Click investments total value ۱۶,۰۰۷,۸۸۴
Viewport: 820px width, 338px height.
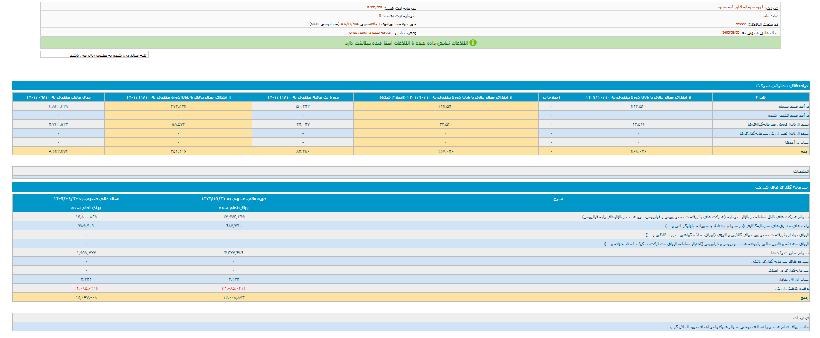tap(233, 298)
